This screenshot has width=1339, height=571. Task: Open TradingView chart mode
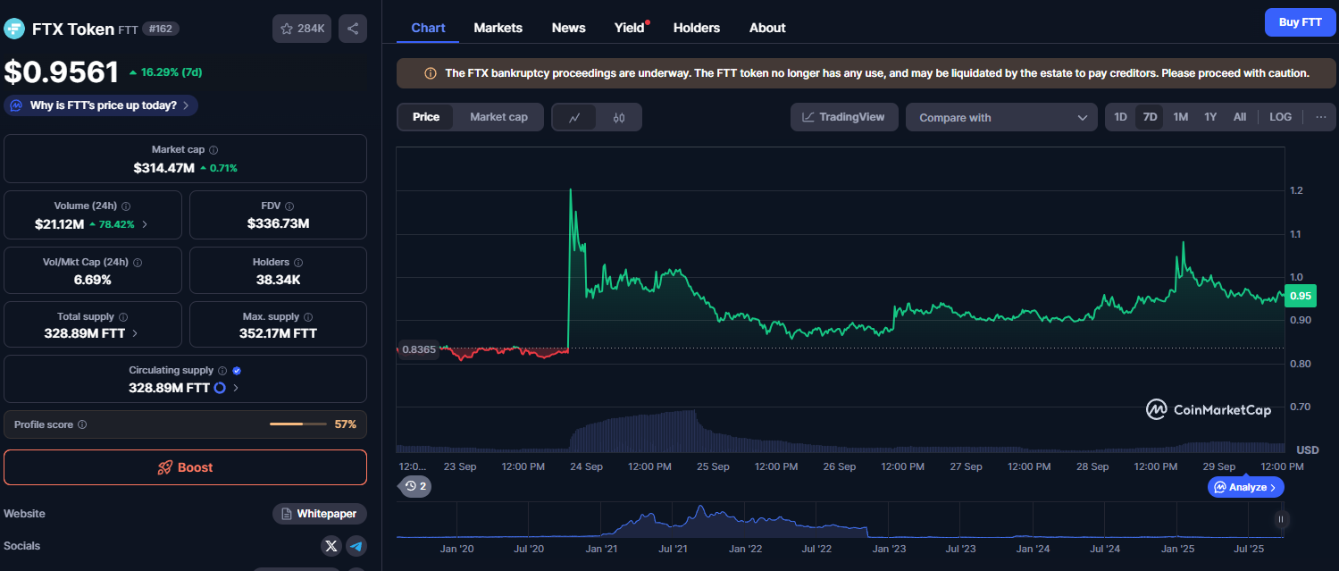tap(844, 117)
